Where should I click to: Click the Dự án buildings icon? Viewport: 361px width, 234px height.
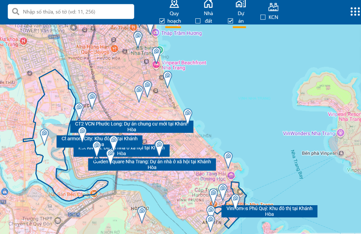coord(240,4)
